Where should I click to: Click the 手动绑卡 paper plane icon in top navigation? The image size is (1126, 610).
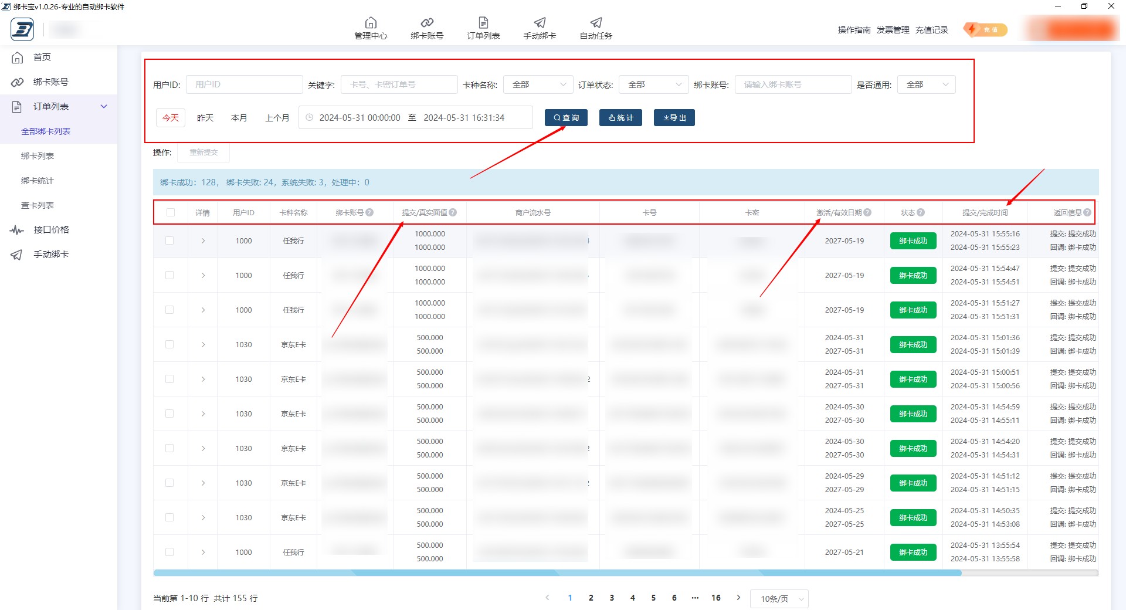[x=540, y=23]
